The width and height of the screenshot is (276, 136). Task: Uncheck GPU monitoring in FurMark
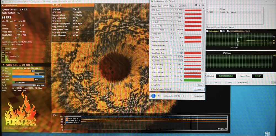(3, 56)
